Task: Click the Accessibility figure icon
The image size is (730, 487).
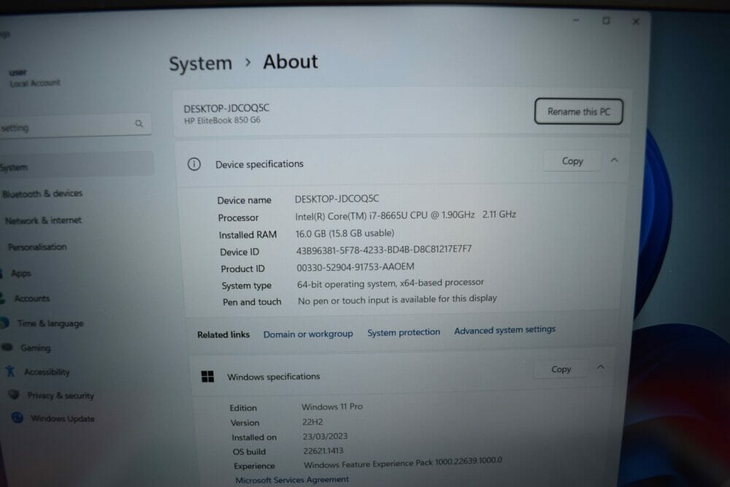Action: click(x=10, y=371)
